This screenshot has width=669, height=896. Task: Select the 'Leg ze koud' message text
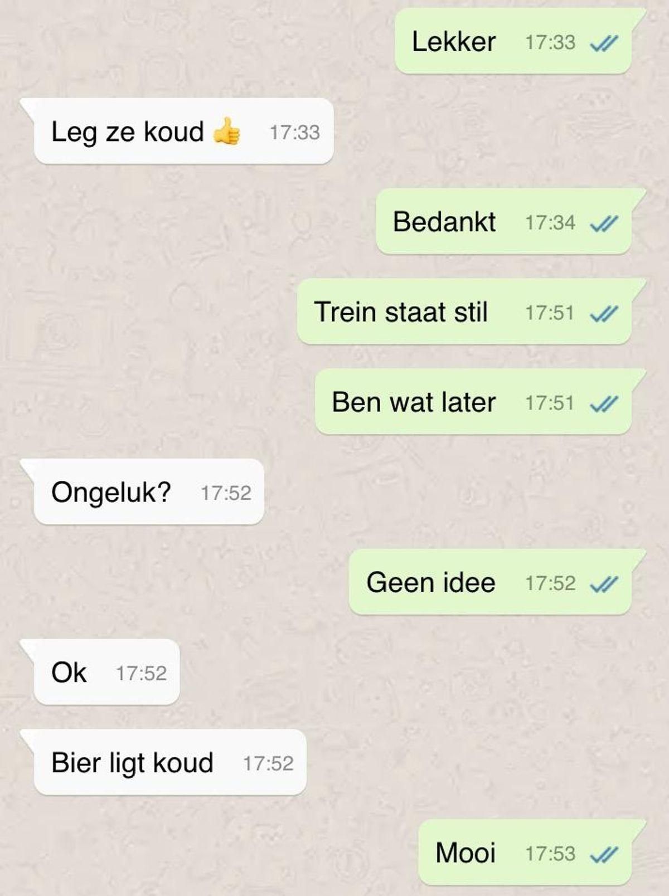pyautogui.click(x=128, y=133)
